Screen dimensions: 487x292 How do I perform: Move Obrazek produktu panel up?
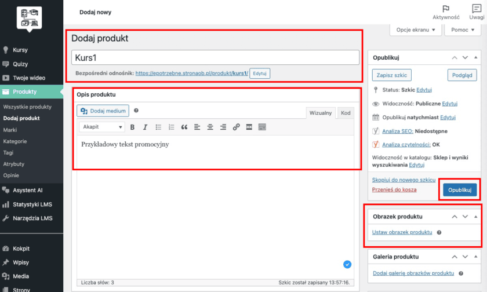(x=455, y=217)
